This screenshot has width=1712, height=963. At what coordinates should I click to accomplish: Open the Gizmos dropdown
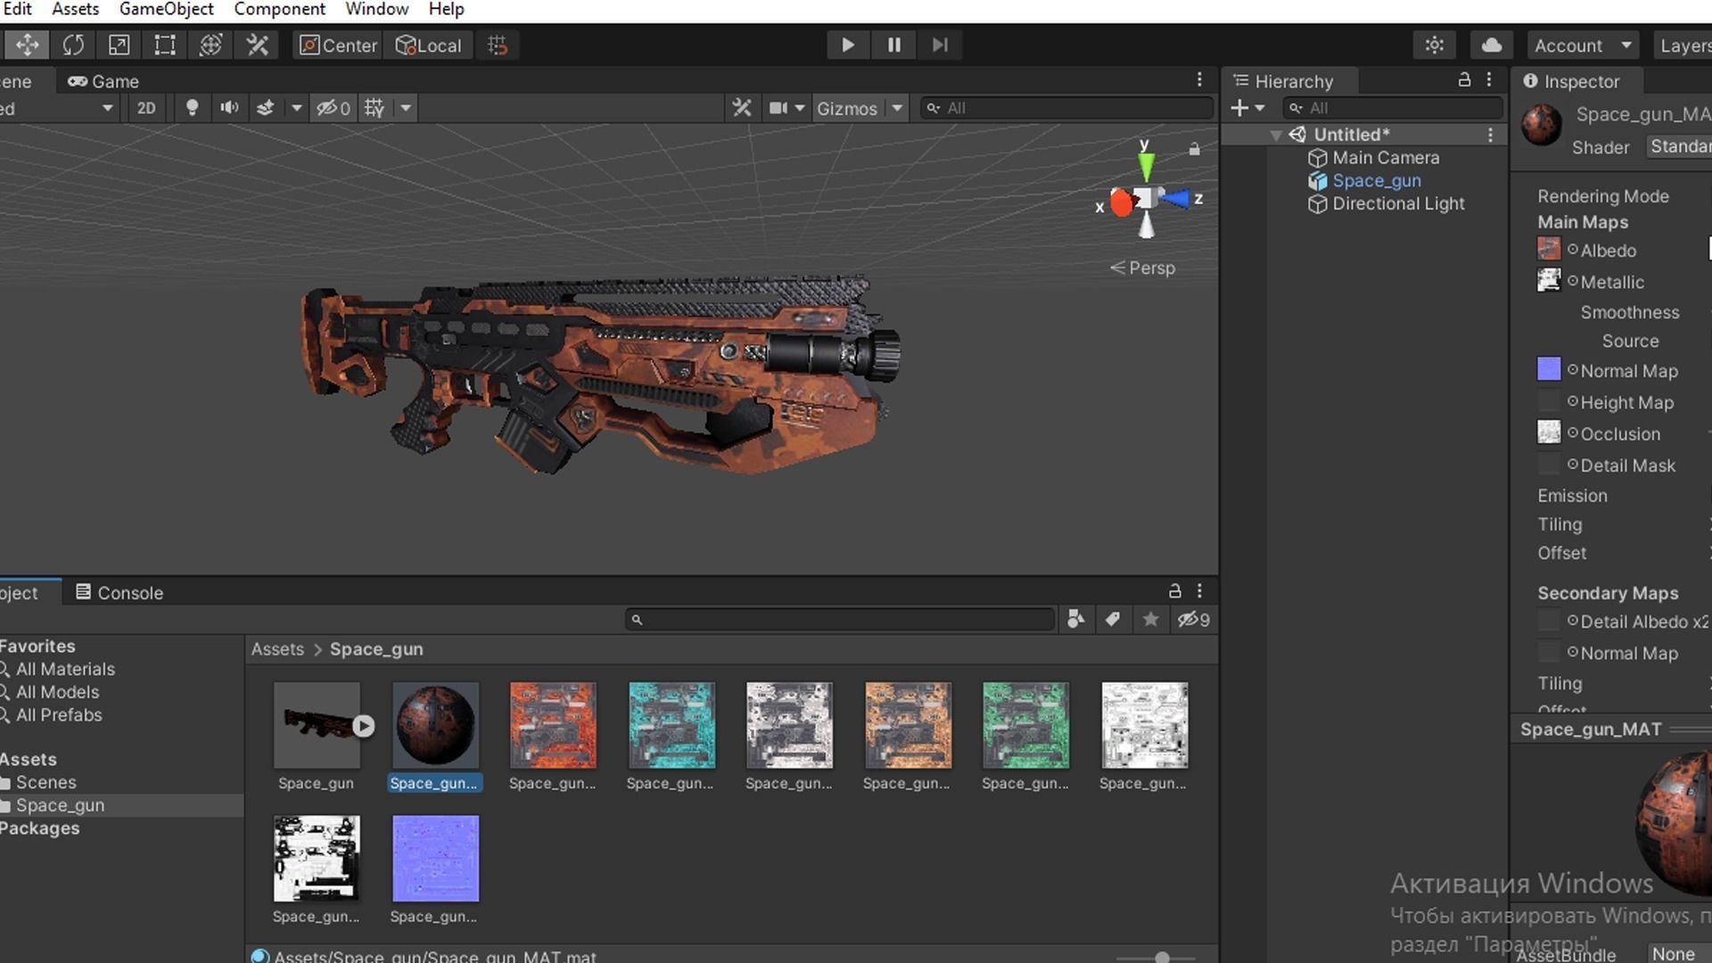click(860, 109)
